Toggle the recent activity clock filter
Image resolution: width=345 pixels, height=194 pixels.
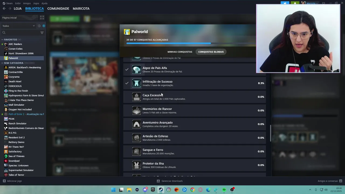pos(39,26)
